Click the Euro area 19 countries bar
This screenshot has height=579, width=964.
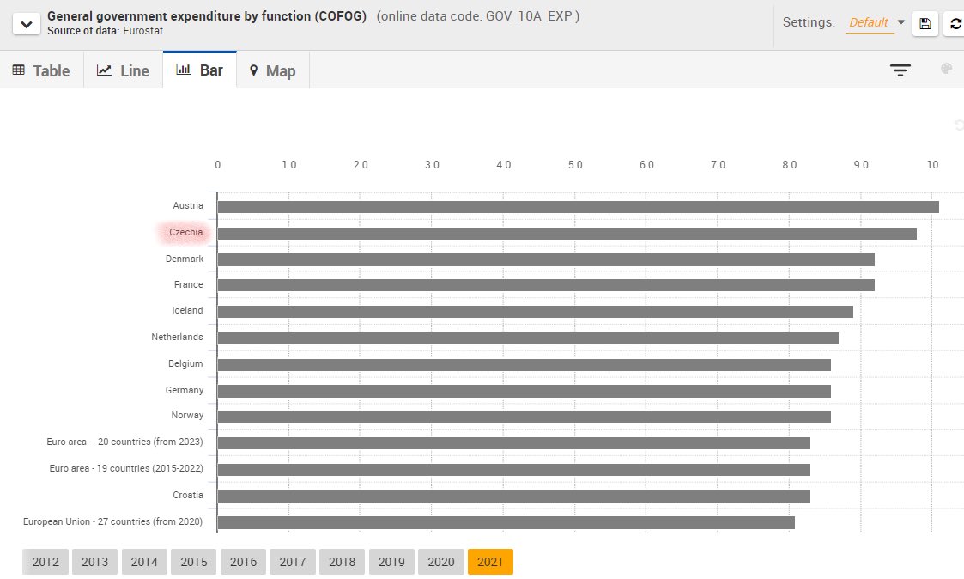pos(514,470)
